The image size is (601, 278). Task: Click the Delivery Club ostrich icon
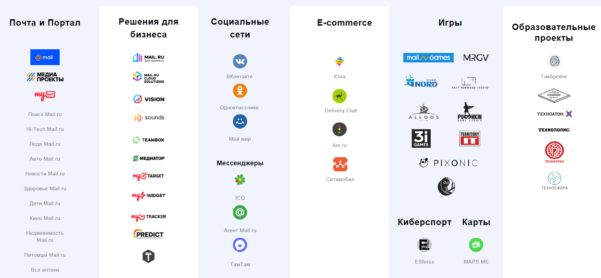pos(339,96)
